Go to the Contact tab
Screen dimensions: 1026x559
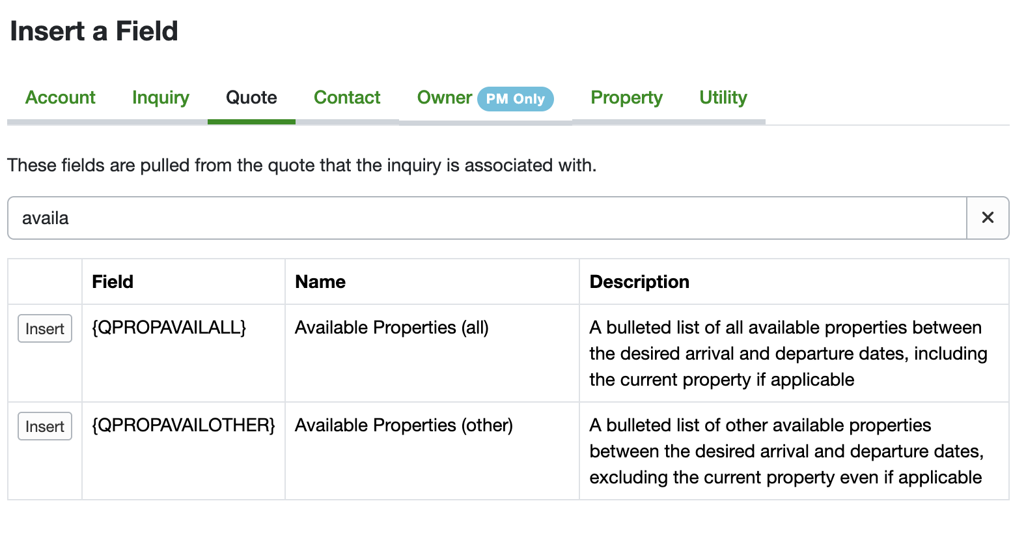click(347, 98)
